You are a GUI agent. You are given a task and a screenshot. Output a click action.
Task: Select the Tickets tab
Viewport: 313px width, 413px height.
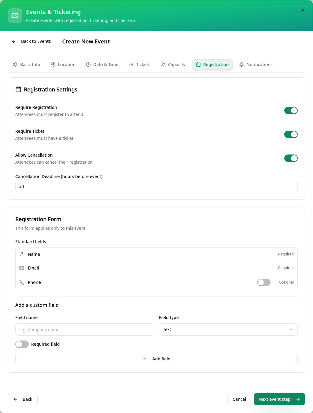[140, 65]
